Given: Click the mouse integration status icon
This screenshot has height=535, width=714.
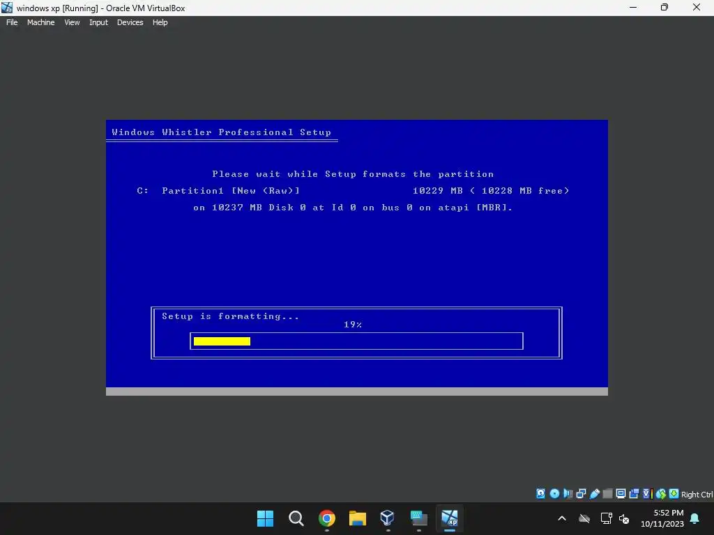Looking at the screenshot, I should point(661,494).
